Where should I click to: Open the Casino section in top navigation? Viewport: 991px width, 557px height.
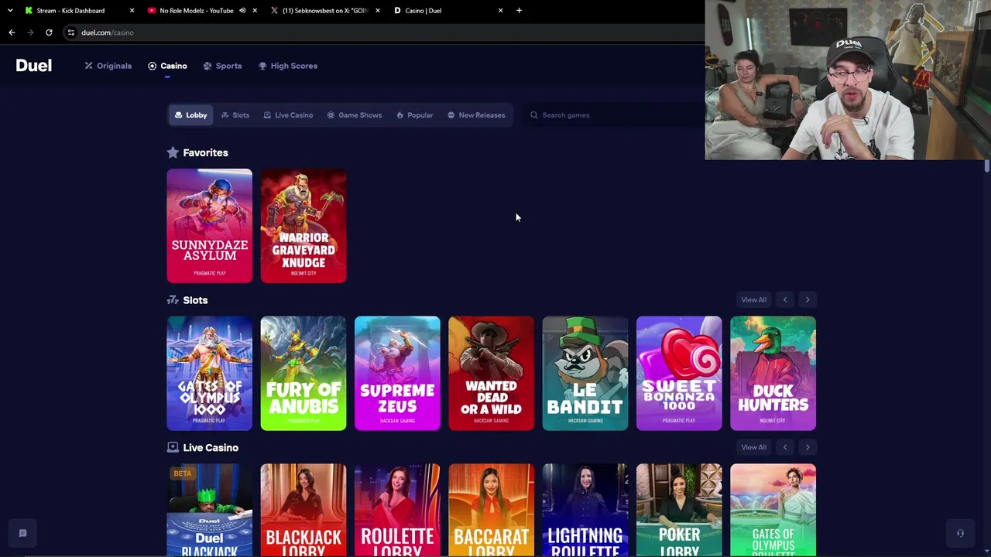[167, 66]
